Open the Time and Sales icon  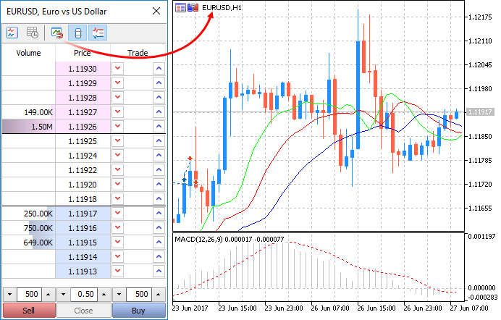[33, 33]
